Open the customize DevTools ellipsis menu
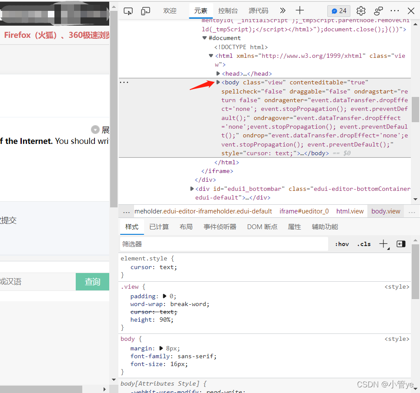 coord(395,11)
